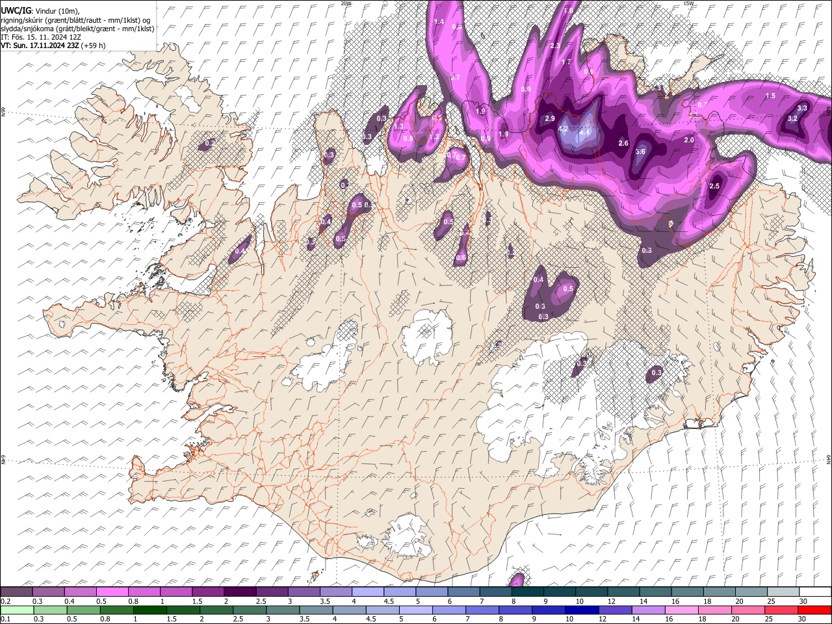Click the 64N latitude label on right edge
The width and height of the screenshot is (832, 624).
pyautogui.click(x=829, y=459)
